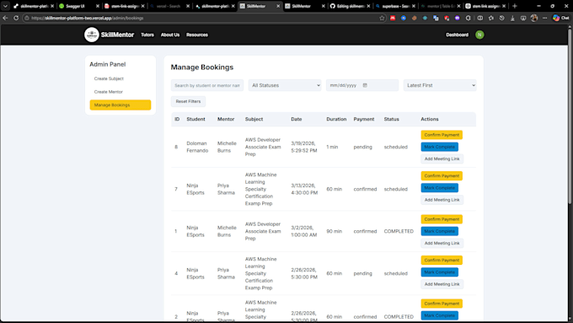Switch to the vercel Search tab
573x323 pixels.
[x=169, y=6]
